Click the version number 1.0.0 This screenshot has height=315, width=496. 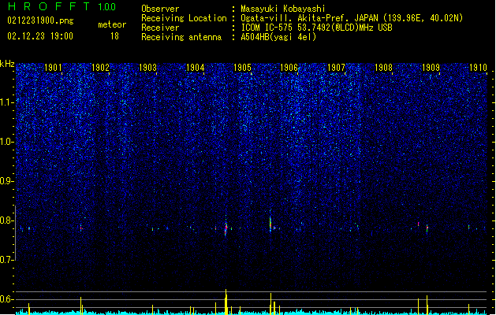point(107,7)
